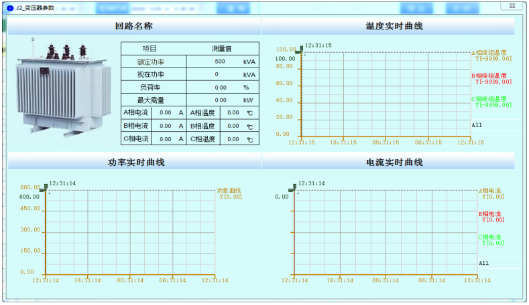Select All in current chart legend
Viewport: 529px width, 305px height.
[484, 264]
